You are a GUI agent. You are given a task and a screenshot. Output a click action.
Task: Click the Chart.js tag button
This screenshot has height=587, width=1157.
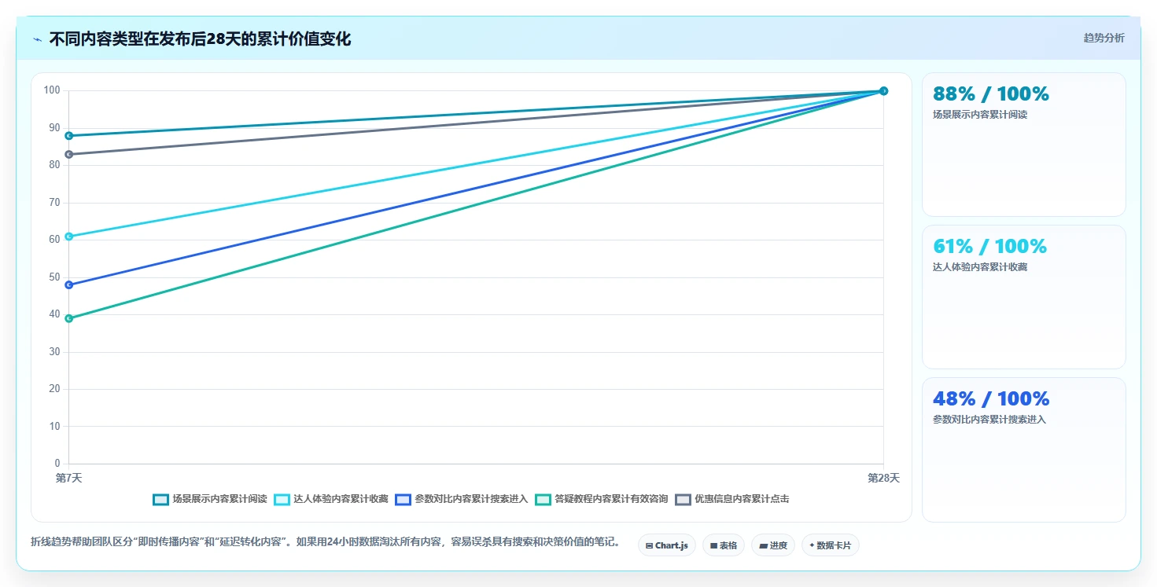[x=667, y=545]
